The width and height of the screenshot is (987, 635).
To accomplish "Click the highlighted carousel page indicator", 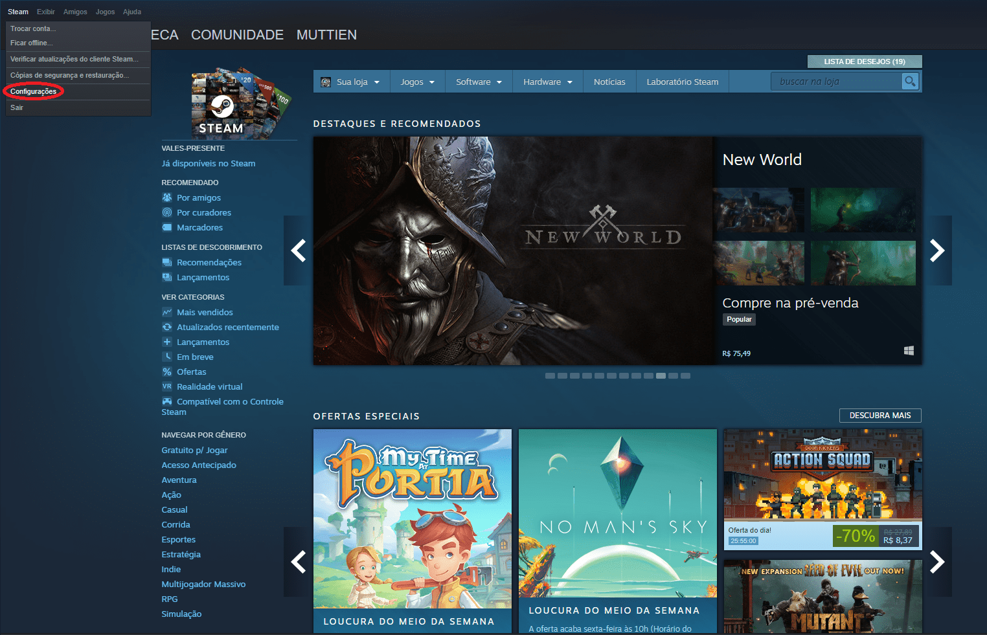I will (x=661, y=375).
